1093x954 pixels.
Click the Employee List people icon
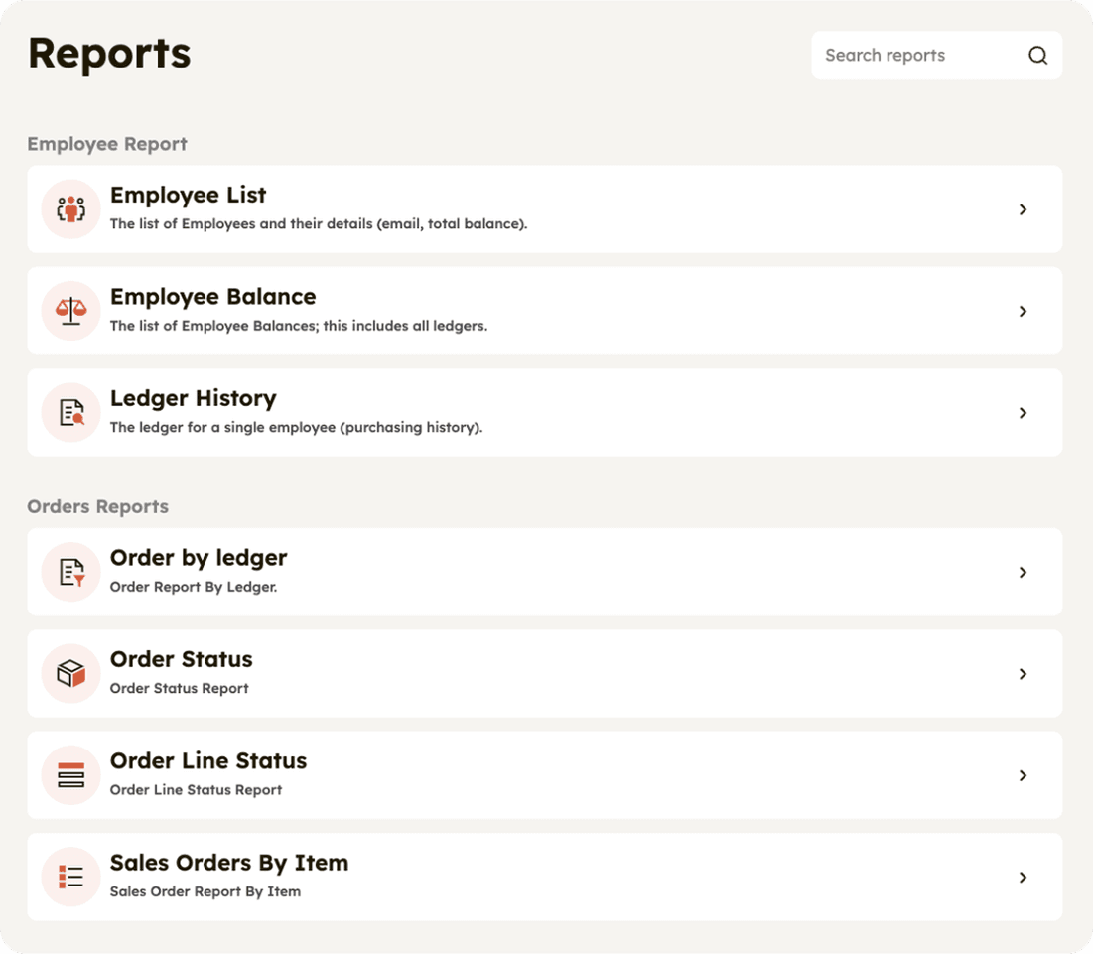pos(69,209)
